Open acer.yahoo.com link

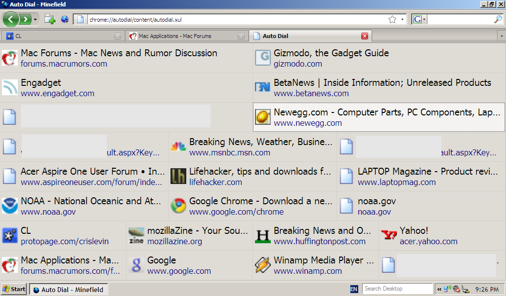pos(428,242)
